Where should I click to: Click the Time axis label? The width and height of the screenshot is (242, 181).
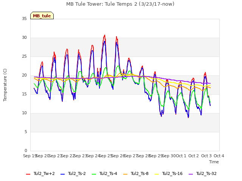[214, 162]
